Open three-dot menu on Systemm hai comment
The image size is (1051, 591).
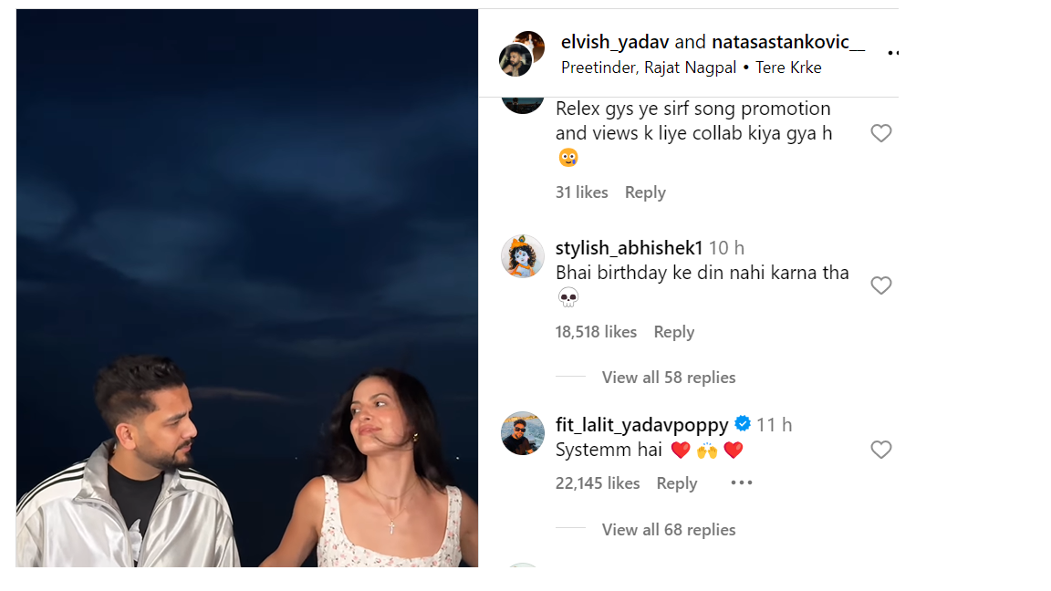[x=742, y=482]
